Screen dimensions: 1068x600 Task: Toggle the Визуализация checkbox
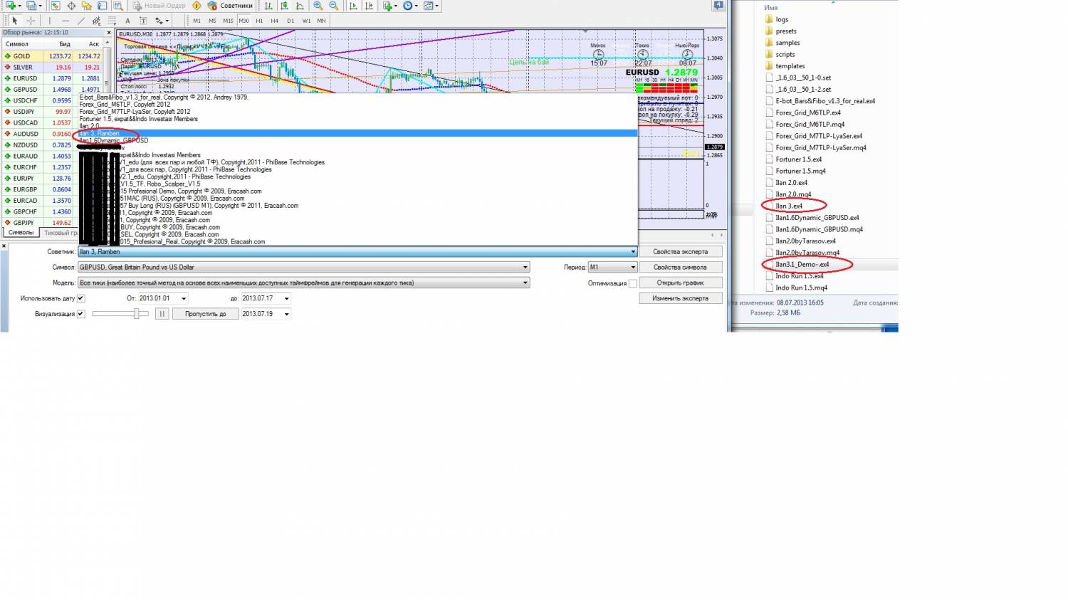click(x=80, y=314)
